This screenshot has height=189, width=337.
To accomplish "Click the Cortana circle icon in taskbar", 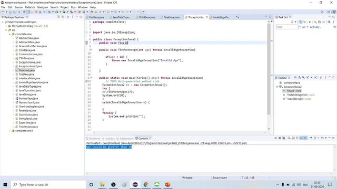I will 91,184.
